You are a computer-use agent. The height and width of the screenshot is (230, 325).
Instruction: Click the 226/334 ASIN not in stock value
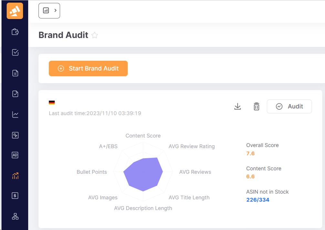pyautogui.click(x=257, y=200)
